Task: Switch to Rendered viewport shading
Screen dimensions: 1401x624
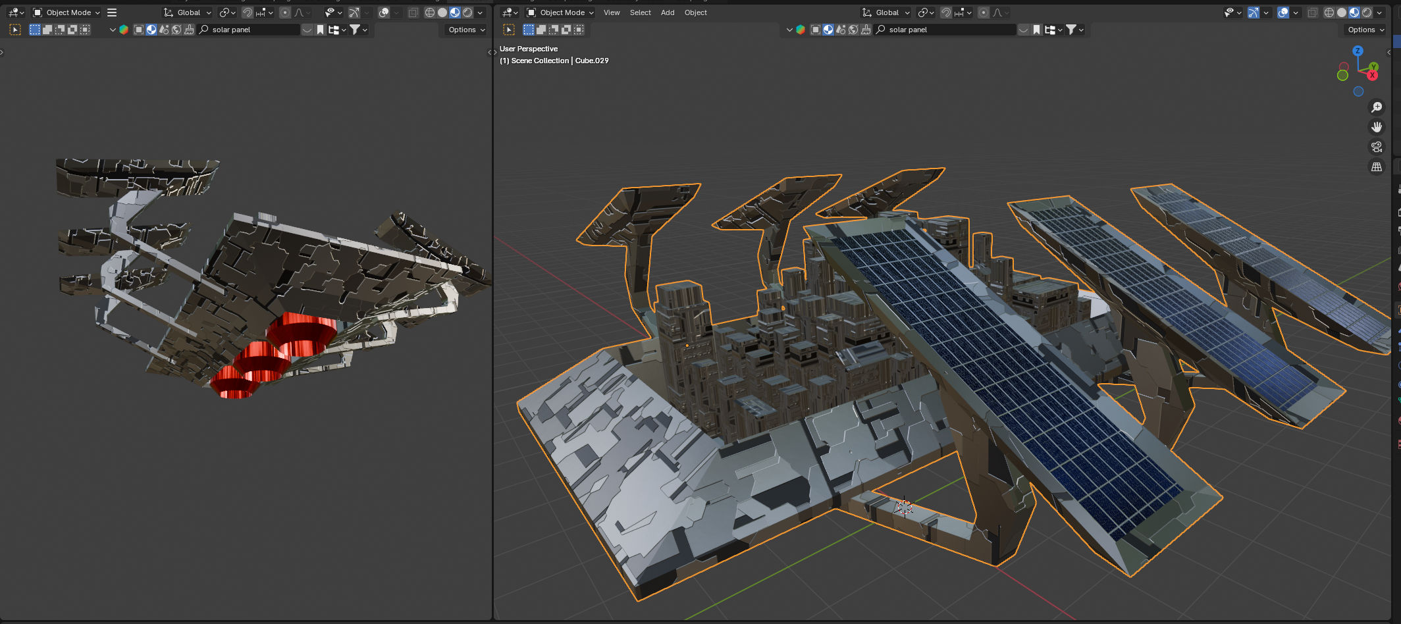Action: pos(1367,12)
